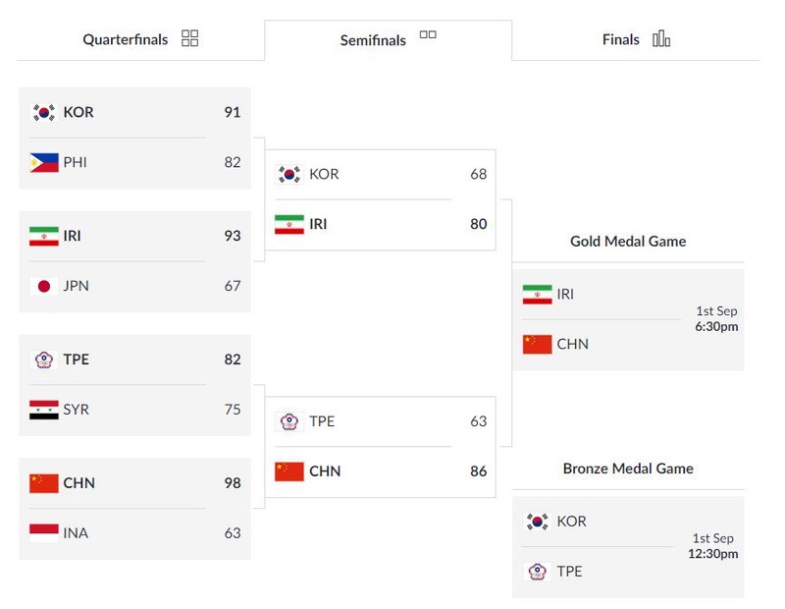This screenshot has width=785, height=609.
Task: Click the Indonesia flag icon
Action: pyautogui.click(x=44, y=533)
